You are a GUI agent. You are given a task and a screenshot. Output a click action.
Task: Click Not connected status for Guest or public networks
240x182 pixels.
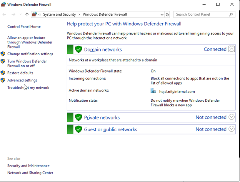tap(211, 129)
